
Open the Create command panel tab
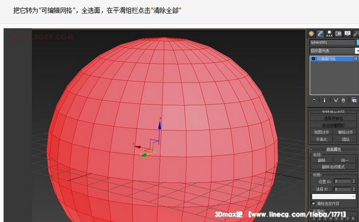pyautogui.click(x=311, y=33)
